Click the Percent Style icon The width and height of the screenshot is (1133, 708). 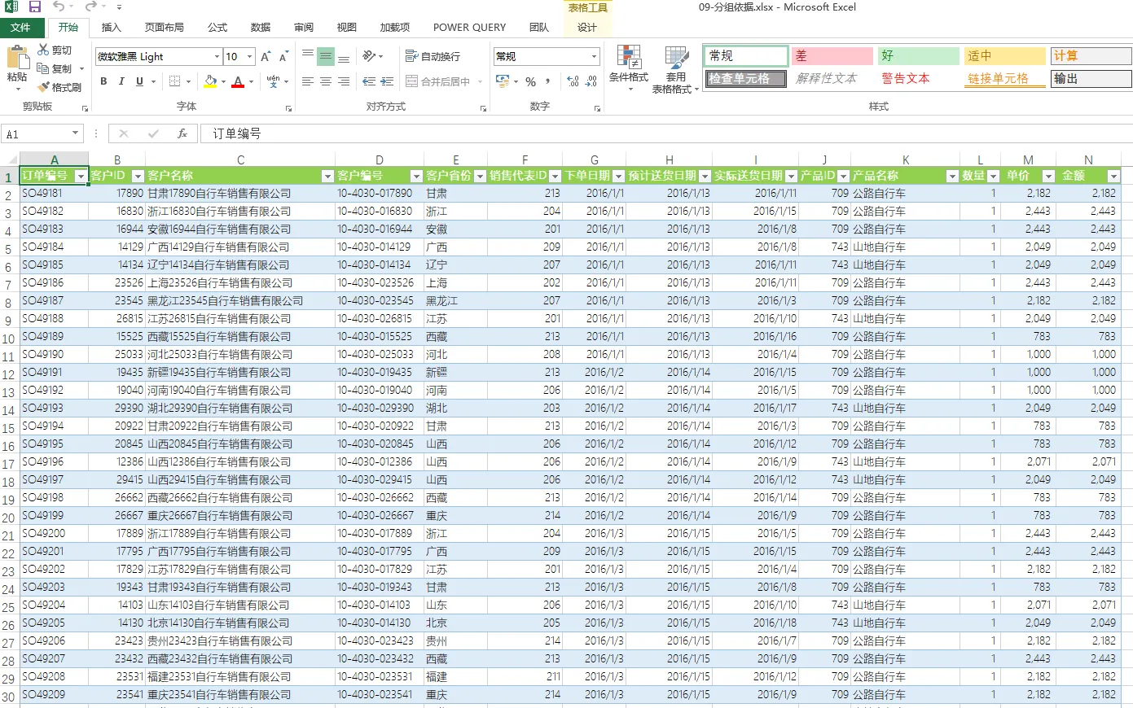530,81
